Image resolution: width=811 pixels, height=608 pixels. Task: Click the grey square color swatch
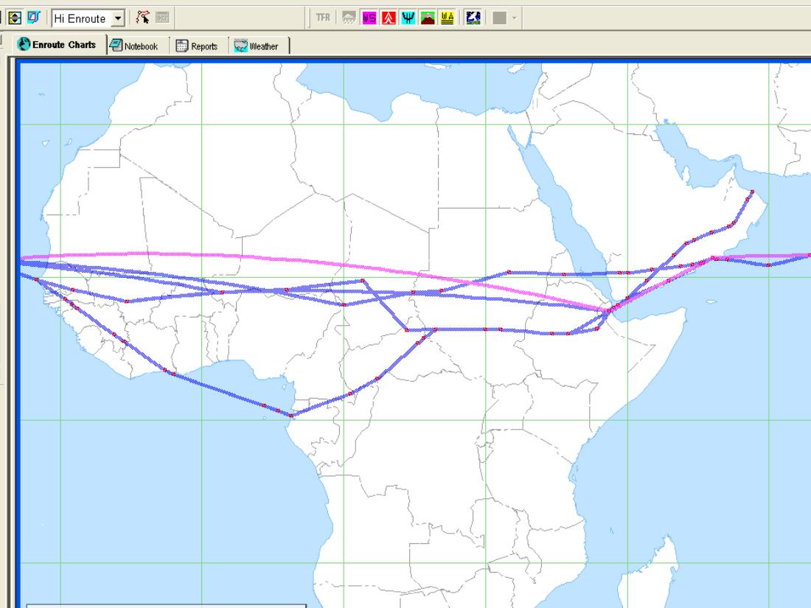[500, 18]
